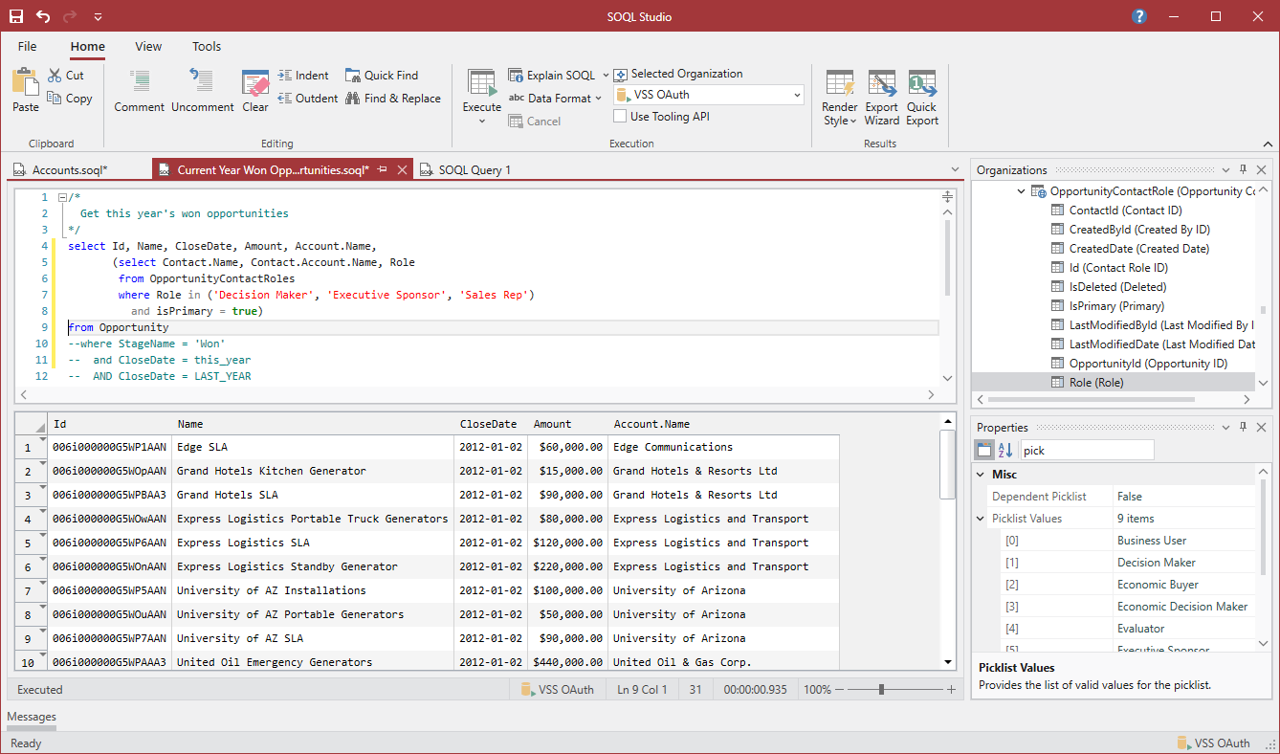
Task: Enable the Use Tooling API checkbox
Action: [x=620, y=117]
